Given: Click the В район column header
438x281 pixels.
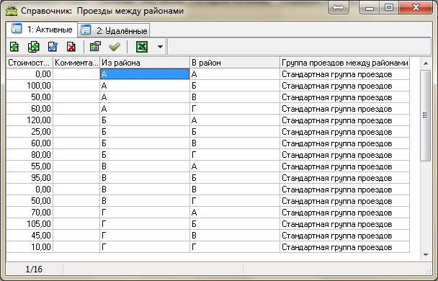Looking at the screenshot, I should point(235,63).
